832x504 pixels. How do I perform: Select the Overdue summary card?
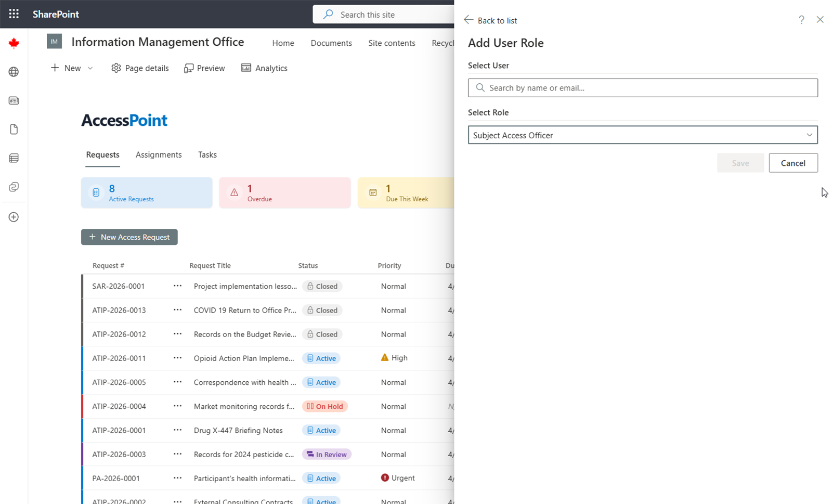tap(284, 193)
